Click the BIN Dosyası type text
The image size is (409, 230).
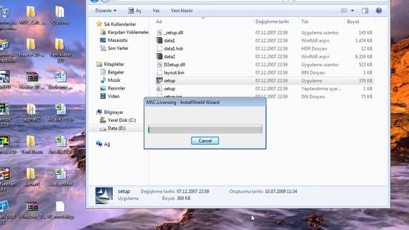[x=313, y=72]
